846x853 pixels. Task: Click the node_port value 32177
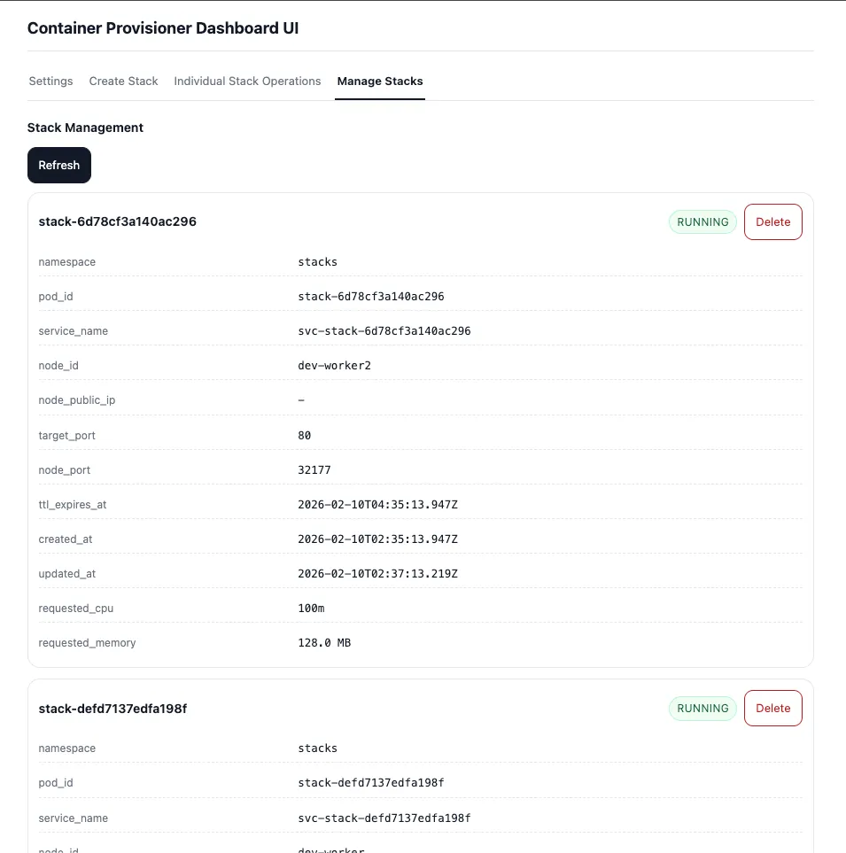click(314, 469)
